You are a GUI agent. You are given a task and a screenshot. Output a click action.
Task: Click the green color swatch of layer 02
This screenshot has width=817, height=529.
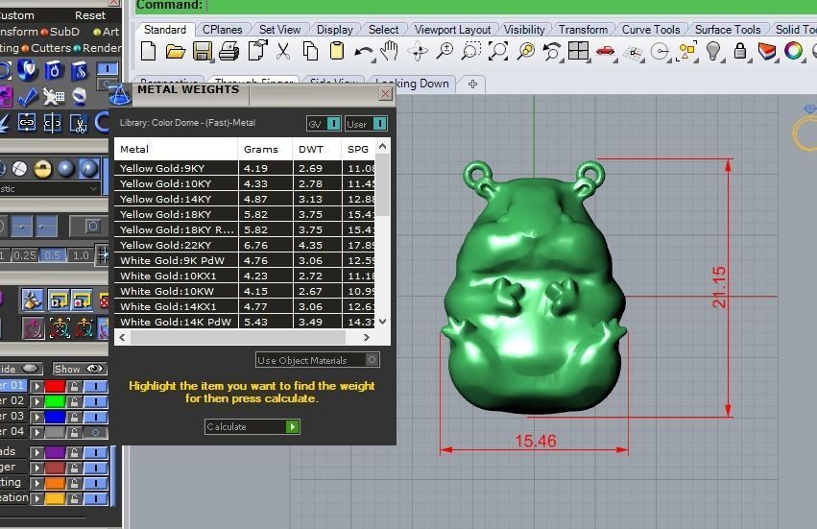click(55, 402)
